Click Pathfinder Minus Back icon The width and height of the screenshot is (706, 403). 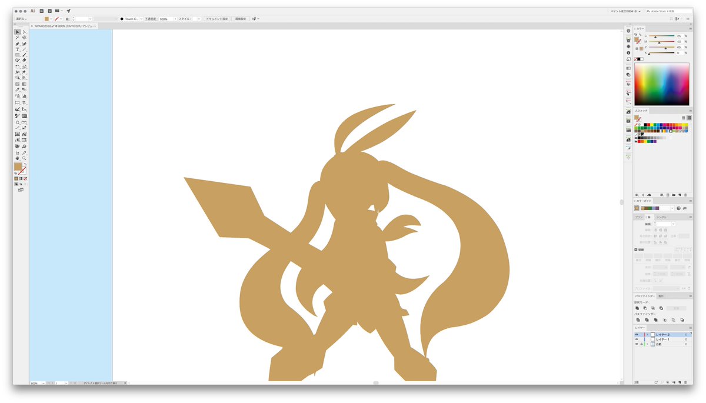coord(682,319)
